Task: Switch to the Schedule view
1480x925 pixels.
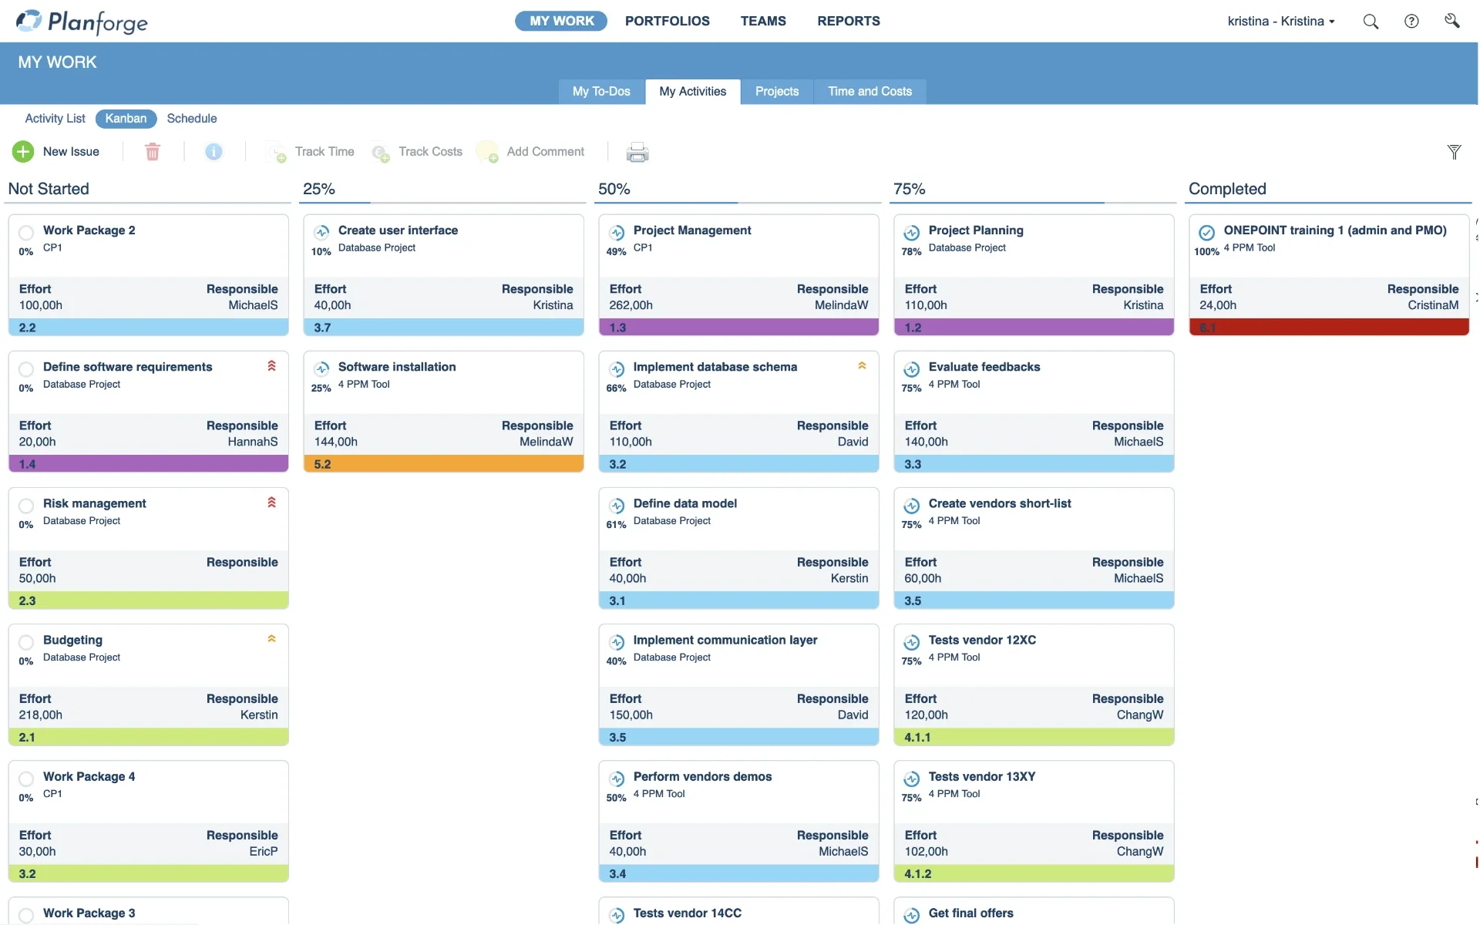Action: pos(191,118)
